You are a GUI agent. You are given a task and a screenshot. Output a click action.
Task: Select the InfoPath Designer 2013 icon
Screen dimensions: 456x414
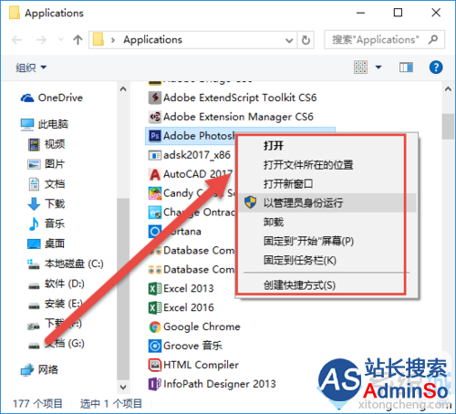155,384
